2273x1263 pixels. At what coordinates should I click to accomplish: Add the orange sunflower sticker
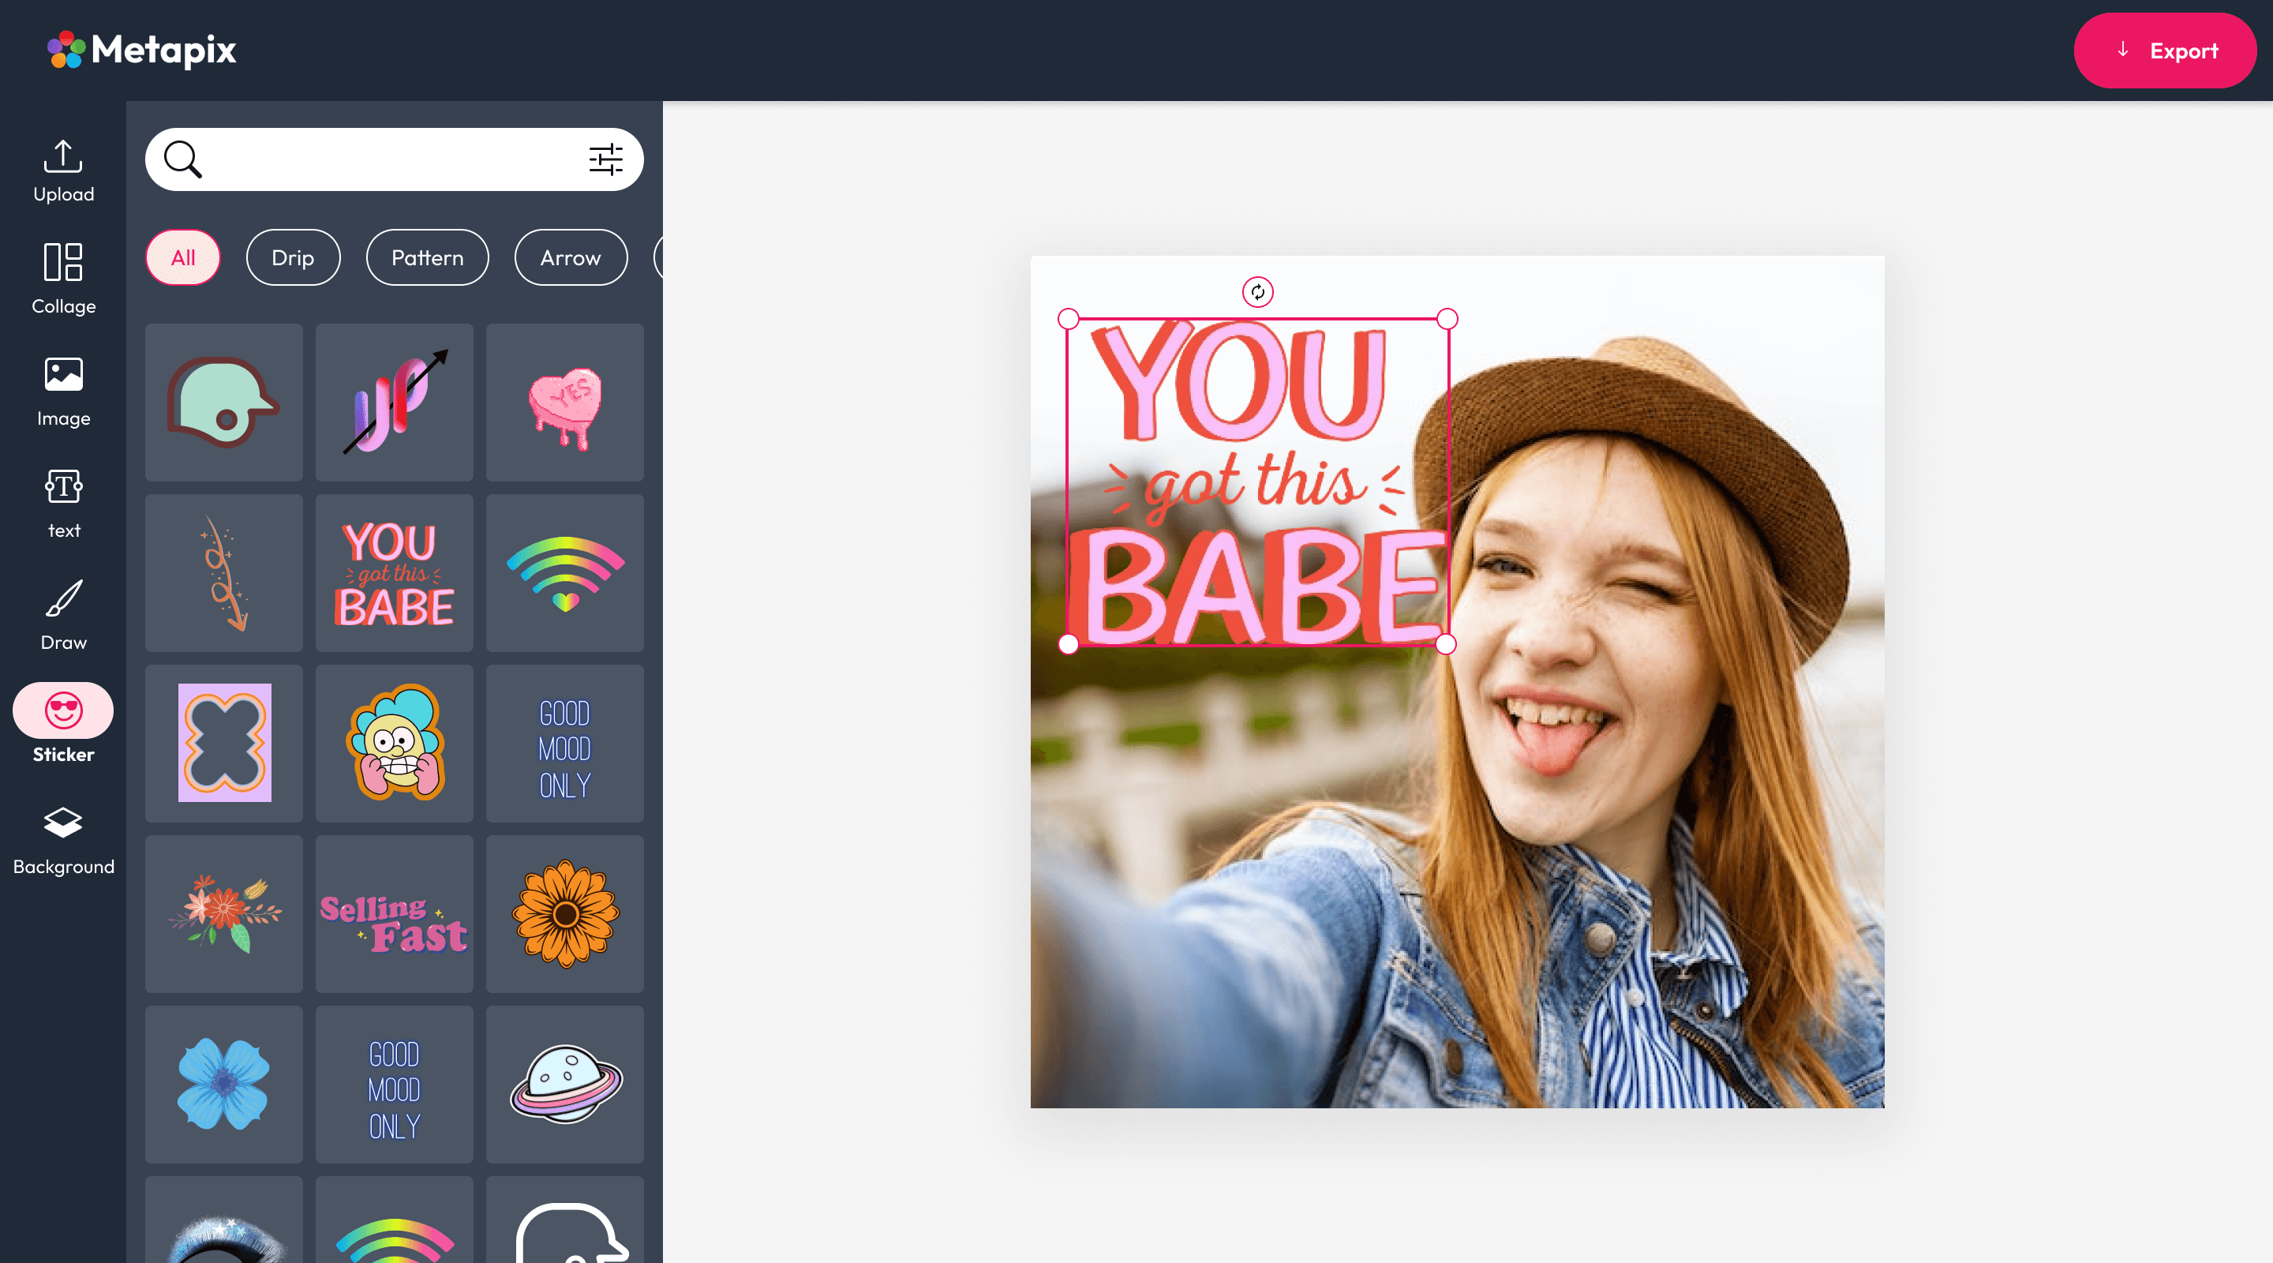click(565, 913)
